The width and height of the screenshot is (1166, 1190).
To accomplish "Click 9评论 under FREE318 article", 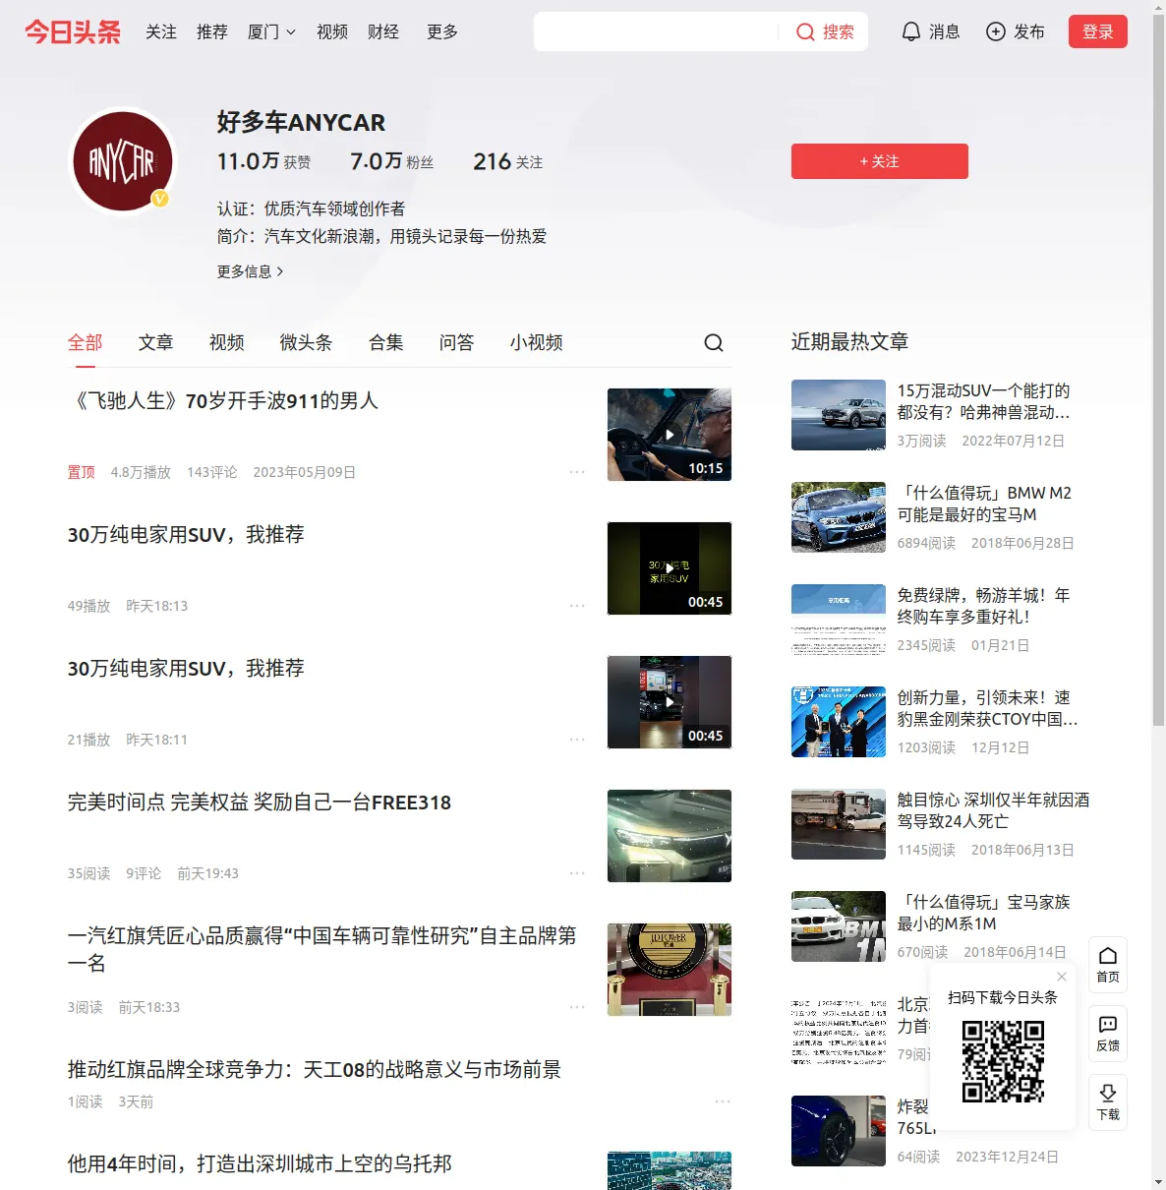I will [144, 873].
